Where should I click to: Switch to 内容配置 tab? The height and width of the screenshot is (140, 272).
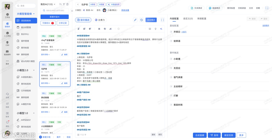[x=174, y=19]
